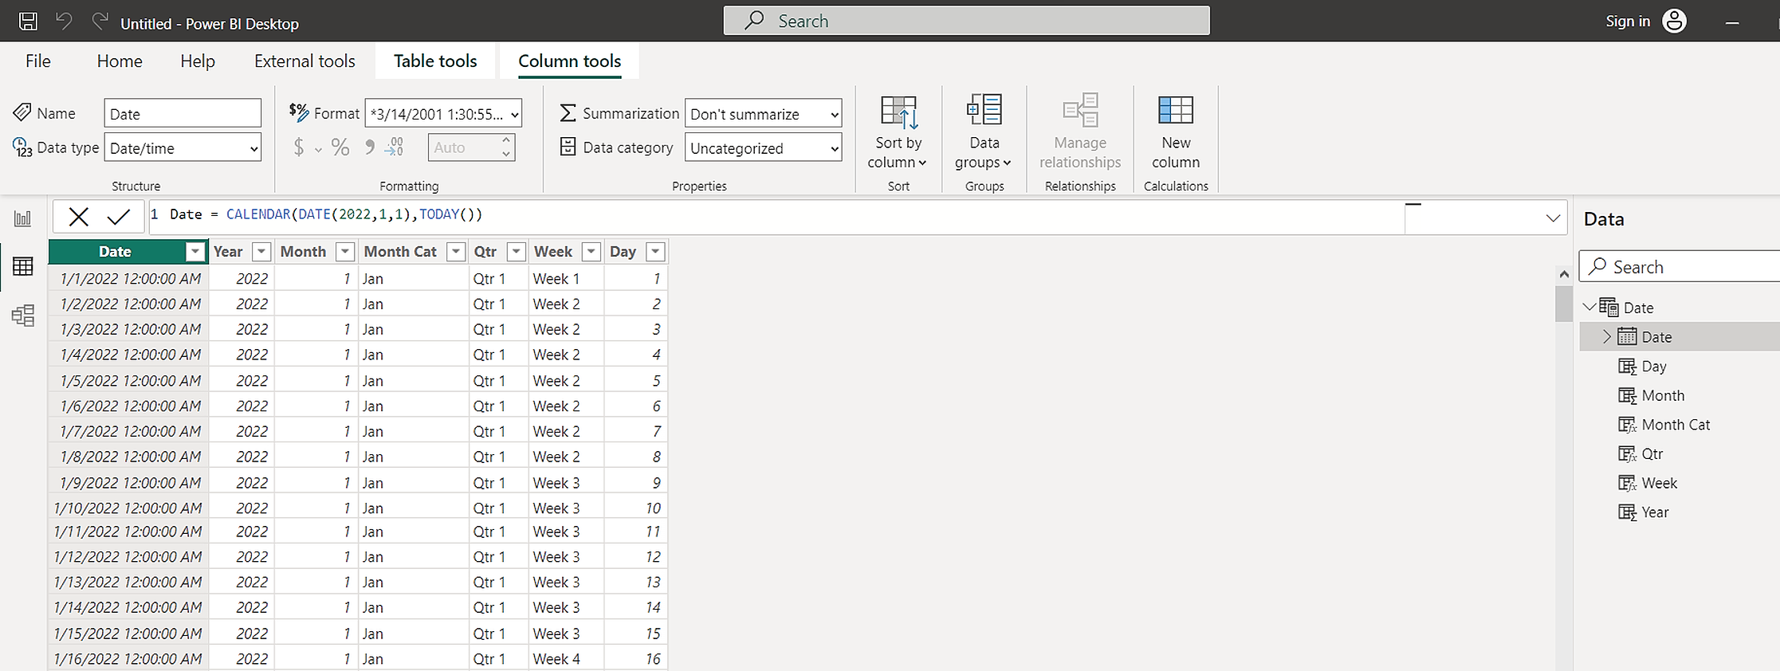Apply percentage format icon
The image size is (1780, 671).
click(x=340, y=147)
